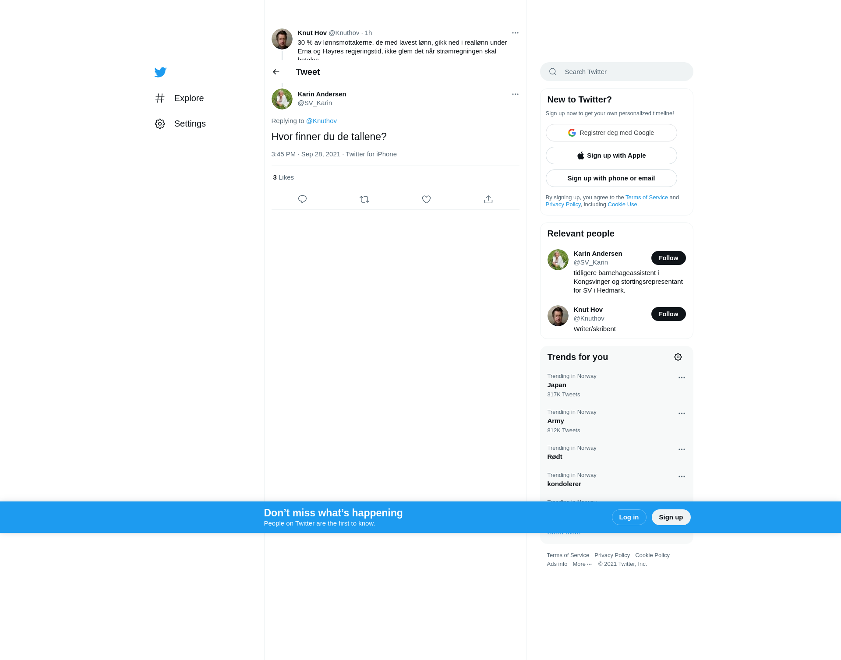The image size is (841, 660).
Task: Open Settings from the left sidebar
Action: [x=180, y=124]
